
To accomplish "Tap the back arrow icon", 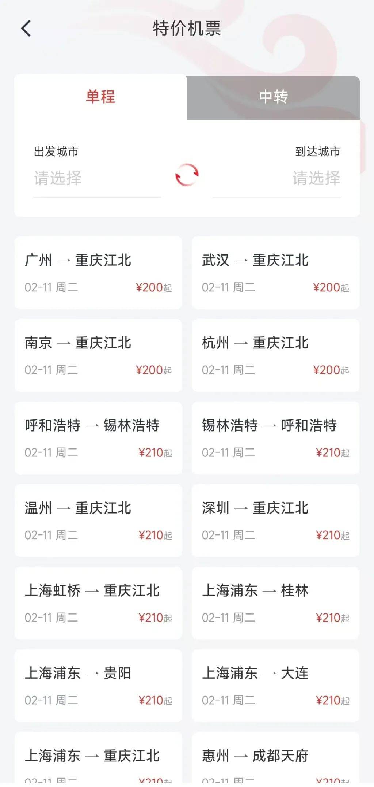I will point(26,29).
